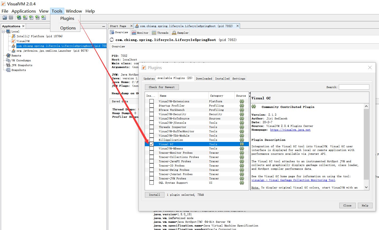The height and width of the screenshot is (230, 379).
Task: Collapse the Local node in Applications tree
Action: 3,31
